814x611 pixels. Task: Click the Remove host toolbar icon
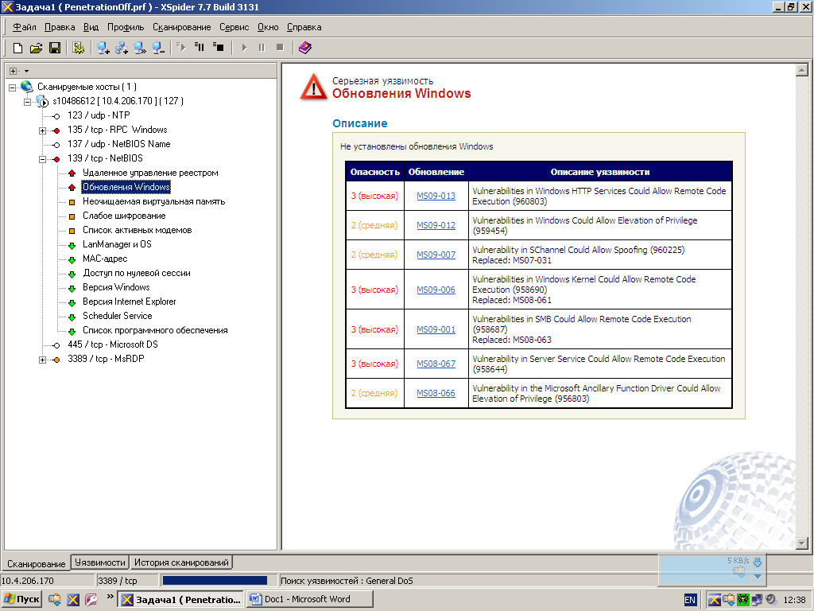(x=158, y=48)
